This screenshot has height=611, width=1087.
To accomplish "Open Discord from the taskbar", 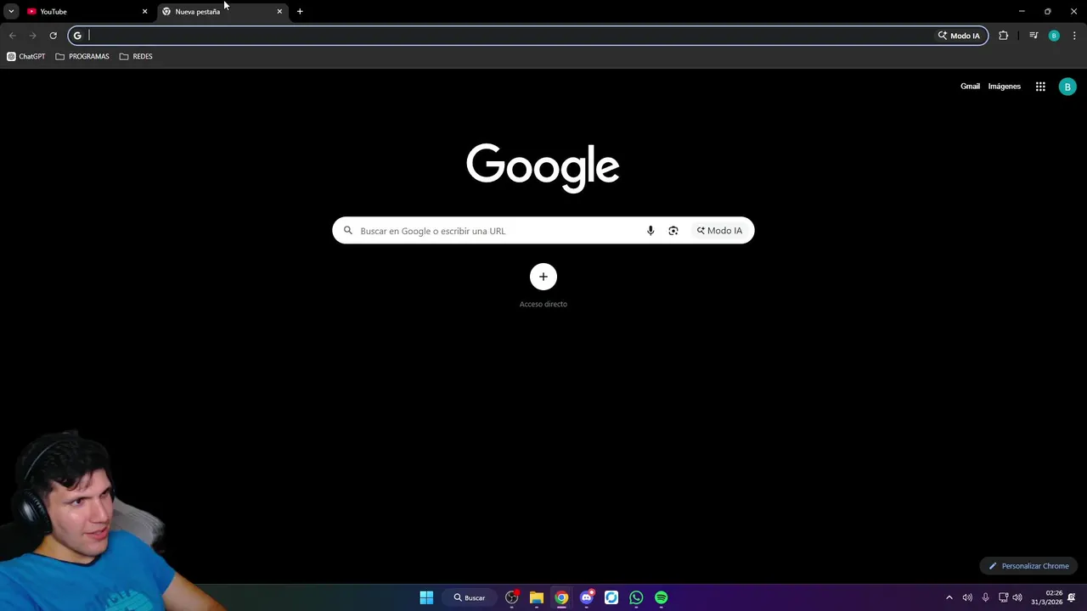I will point(587,597).
